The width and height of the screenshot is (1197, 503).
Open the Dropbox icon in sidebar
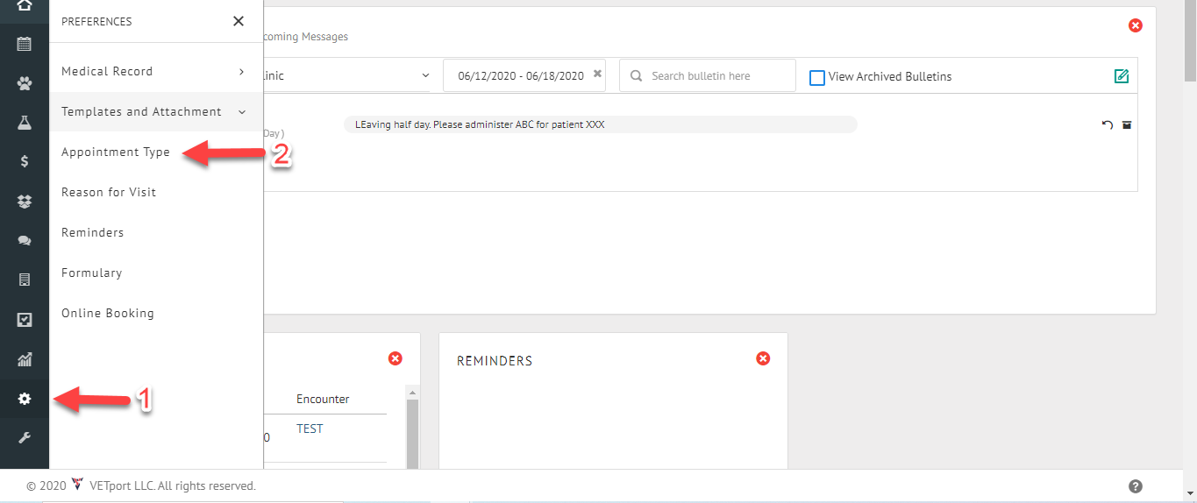click(25, 202)
